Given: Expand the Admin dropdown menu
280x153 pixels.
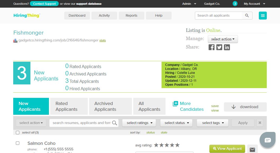Looking at the screenshot, I should 189,4.
